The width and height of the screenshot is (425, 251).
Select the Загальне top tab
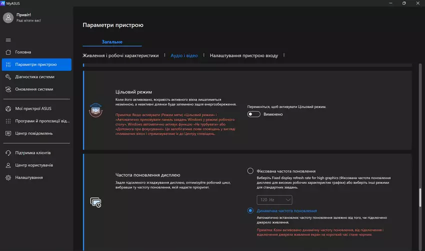(x=112, y=42)
